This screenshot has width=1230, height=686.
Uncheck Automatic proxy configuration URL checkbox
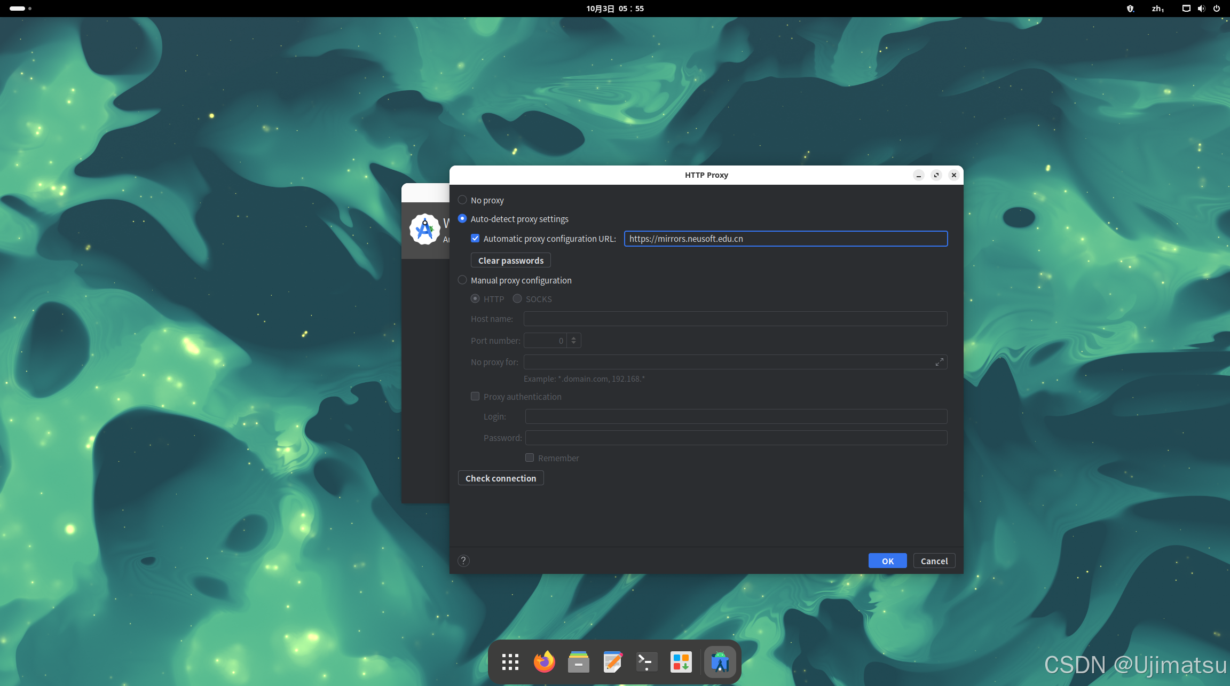475,239
